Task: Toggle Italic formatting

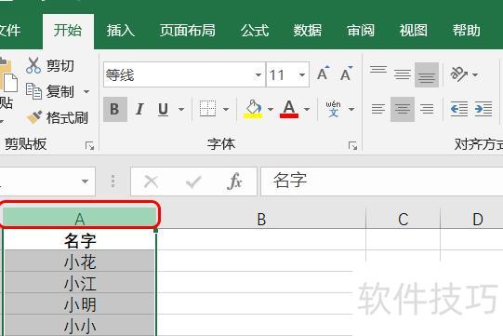Action: 139,109
